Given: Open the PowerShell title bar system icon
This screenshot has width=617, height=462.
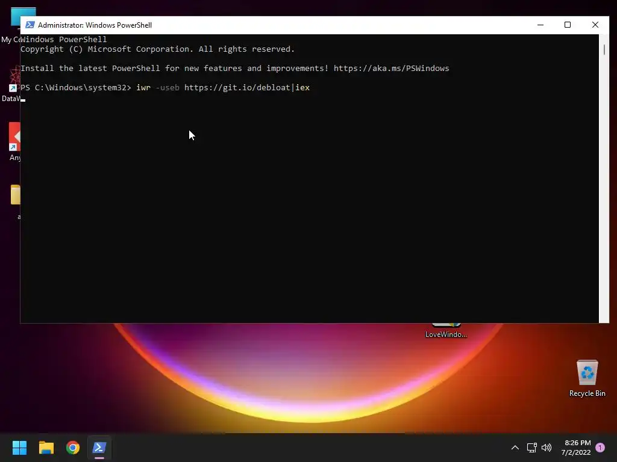Looking at the screenshot, I should coord(30,25).
